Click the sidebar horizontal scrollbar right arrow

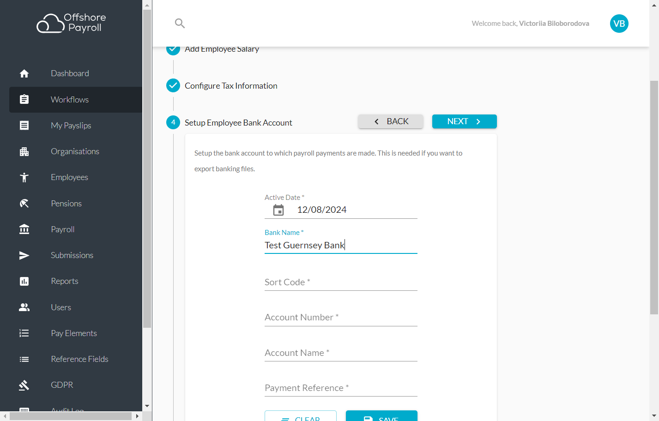pos(137,416)
